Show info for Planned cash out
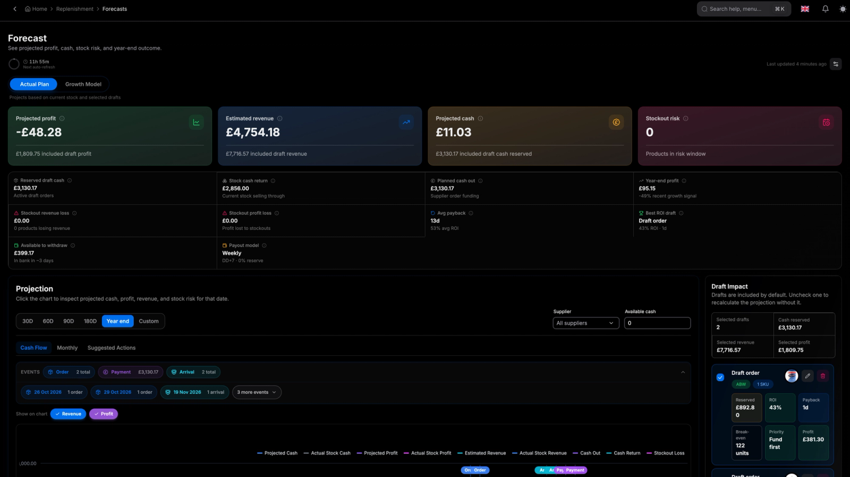The image size is (850, 477). (x=480, y=181)
